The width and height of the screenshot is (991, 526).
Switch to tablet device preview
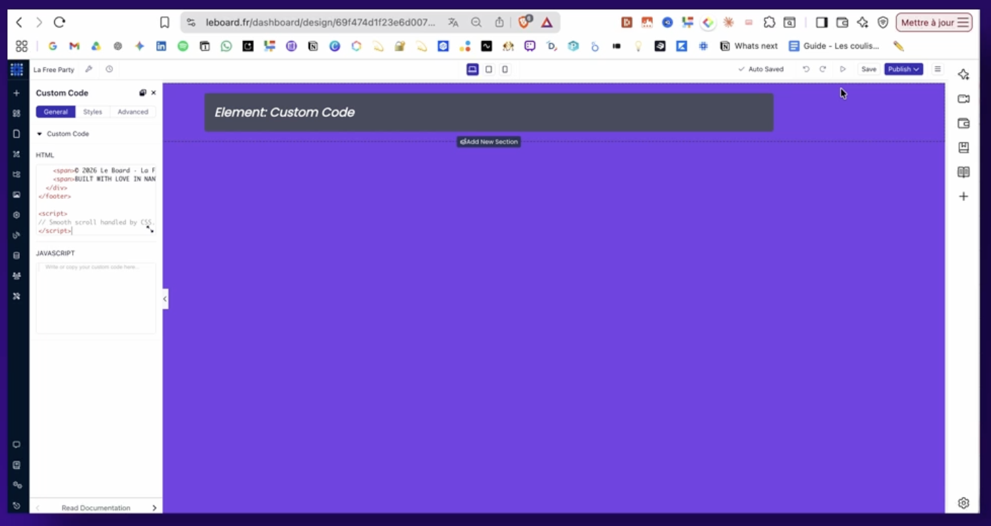(489, 69)
